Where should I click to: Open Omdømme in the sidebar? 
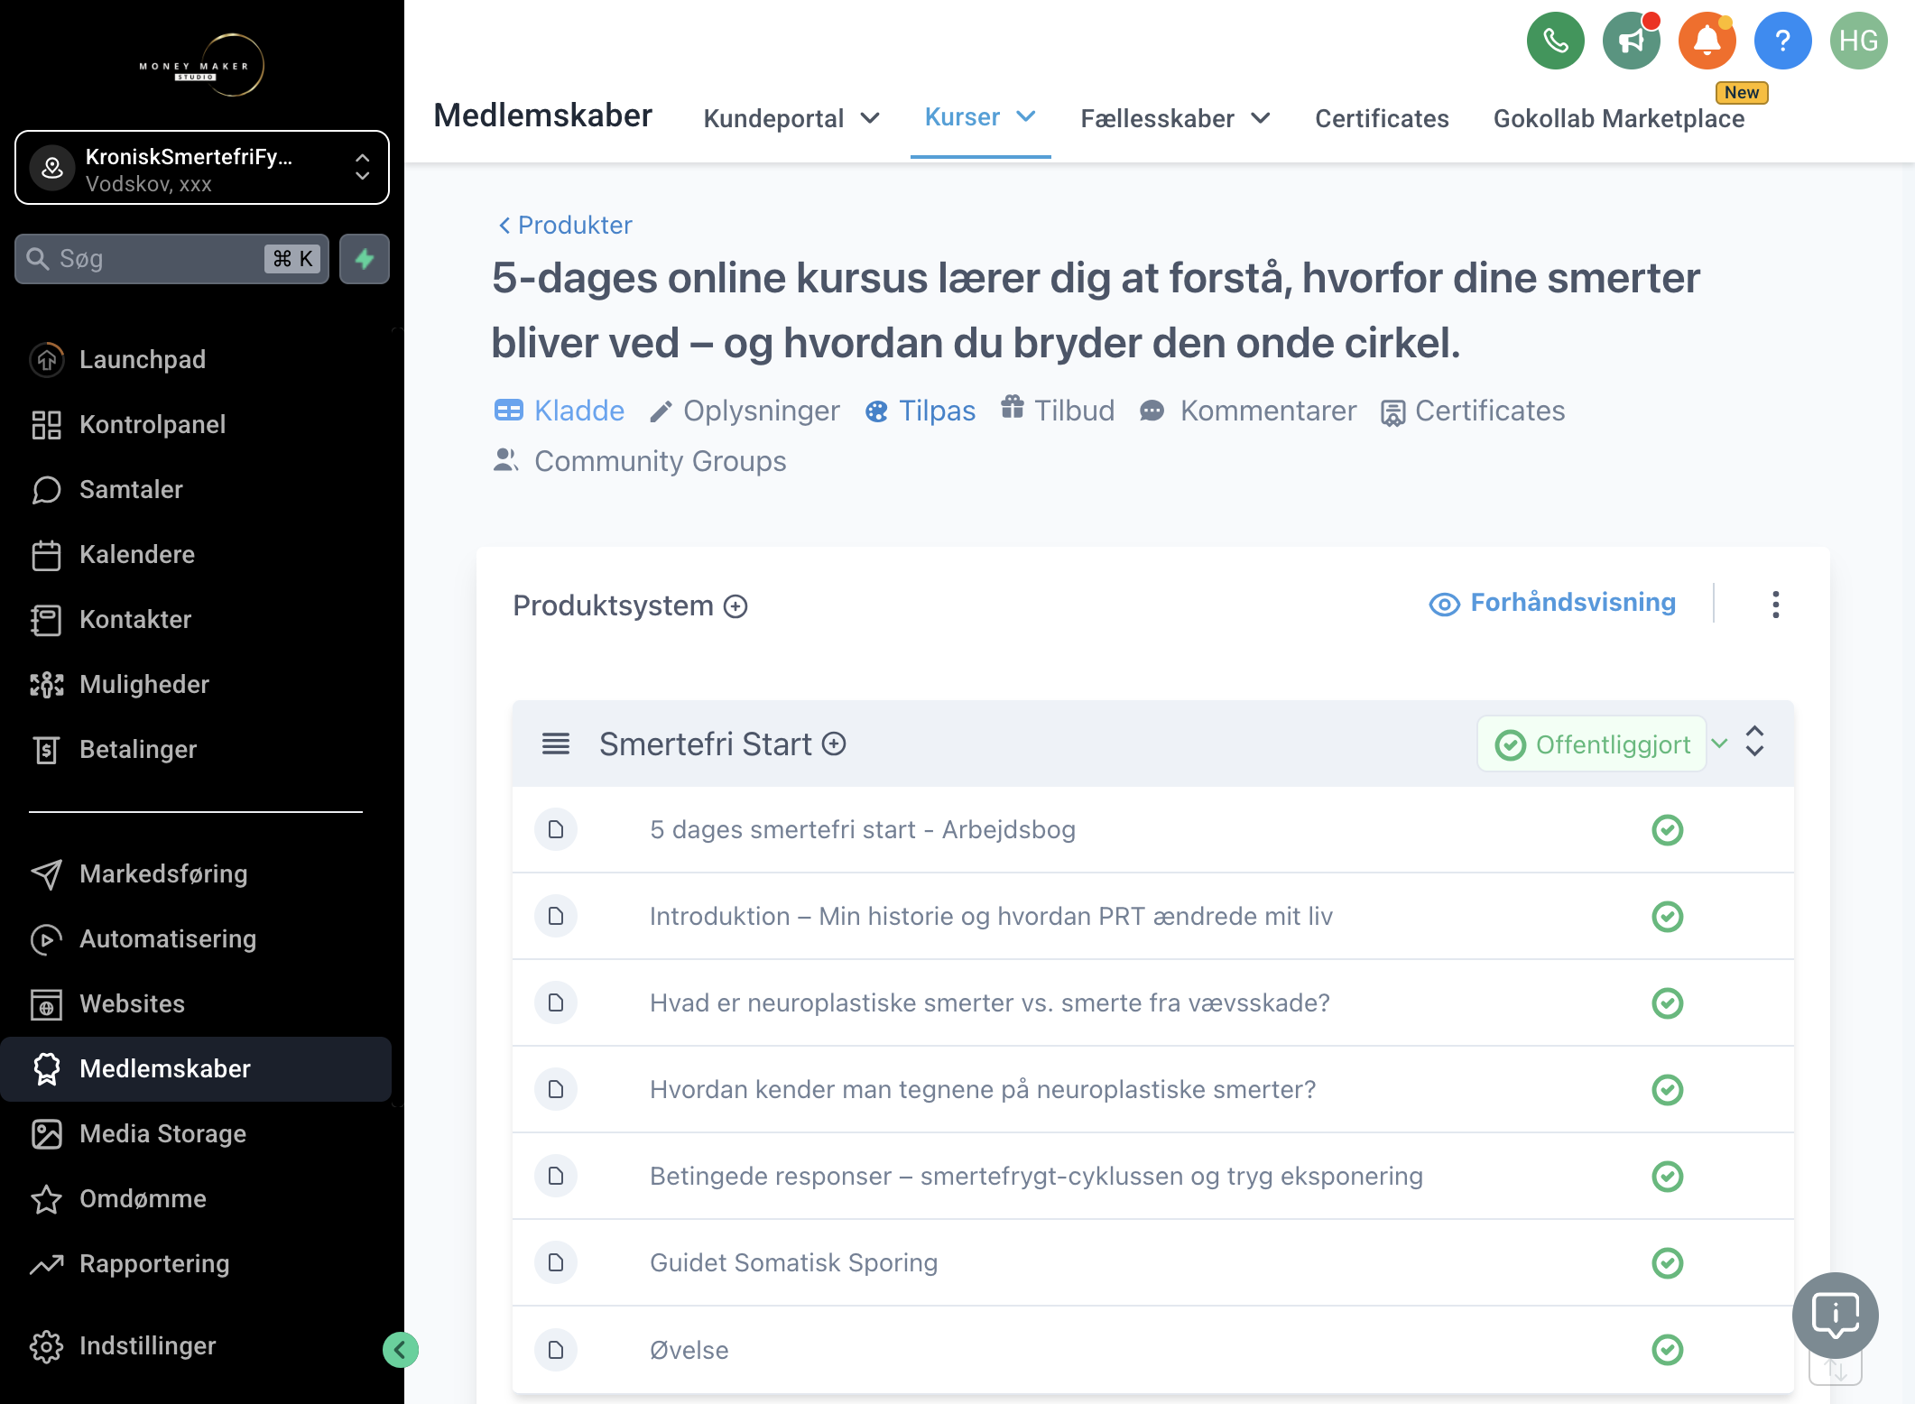[x=196, y=1198]
